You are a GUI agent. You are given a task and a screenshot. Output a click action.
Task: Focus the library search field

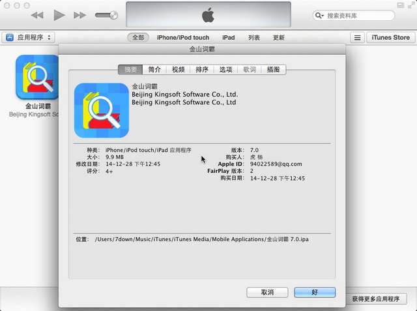coord(353,16)
